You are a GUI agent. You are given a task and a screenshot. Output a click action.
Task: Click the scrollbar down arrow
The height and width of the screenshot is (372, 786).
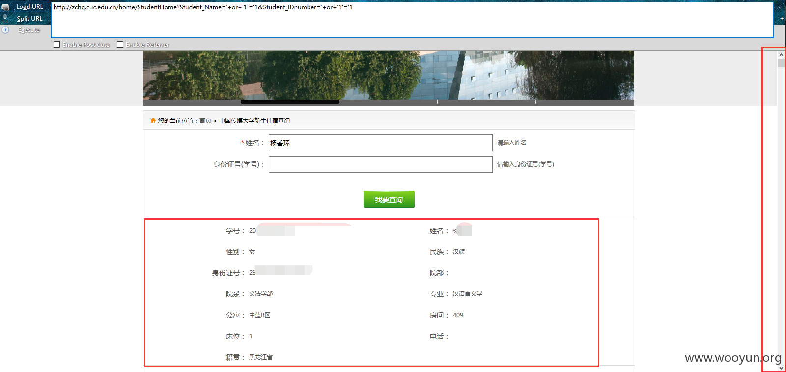click(781, 368)
